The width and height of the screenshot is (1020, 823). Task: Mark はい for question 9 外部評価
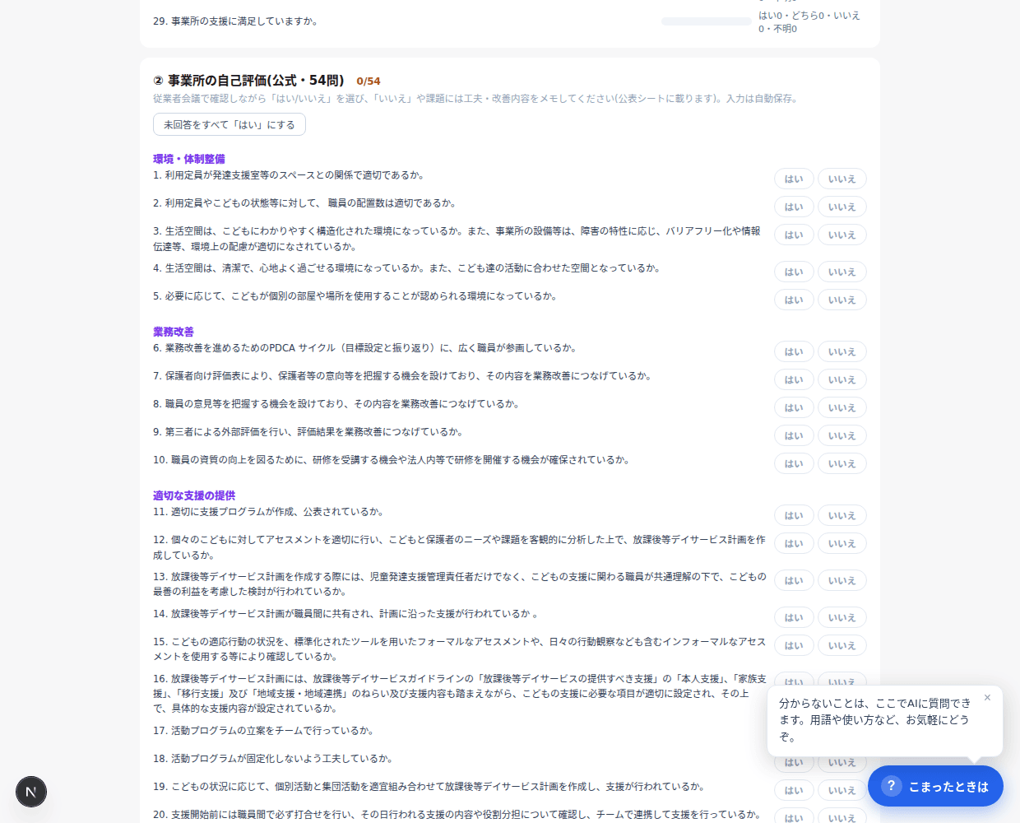click(x=794, y=435)
